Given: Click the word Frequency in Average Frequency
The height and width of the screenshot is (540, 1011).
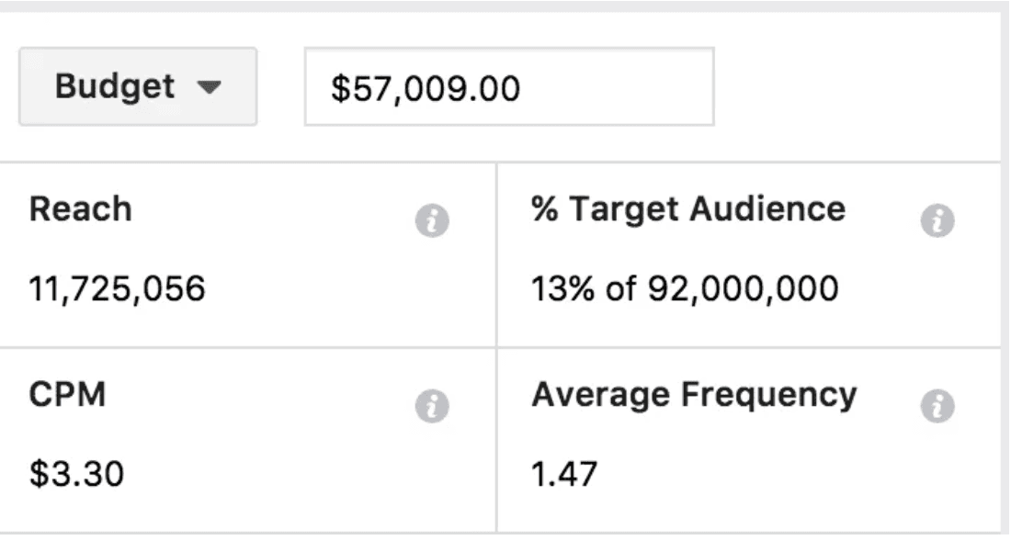Looking at the screenshot, I should point(768,395).
